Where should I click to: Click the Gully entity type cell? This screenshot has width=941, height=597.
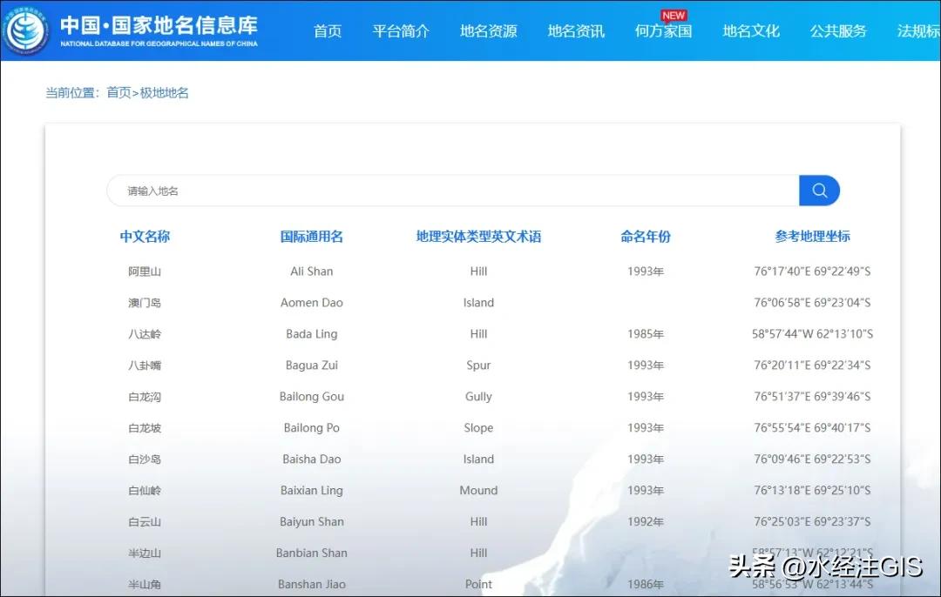coord(478,397)
